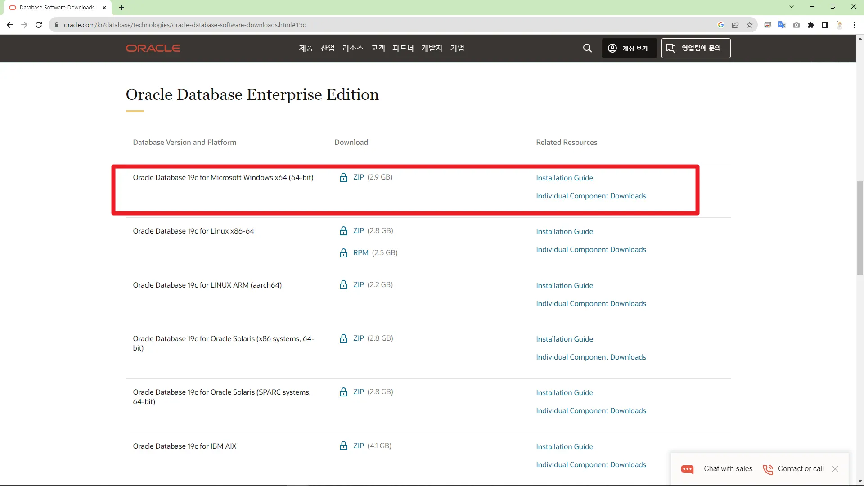Viewport: 864px width, 486px height.
Task: Bookmark this page with star icon
Action: [x=750, y=25]
